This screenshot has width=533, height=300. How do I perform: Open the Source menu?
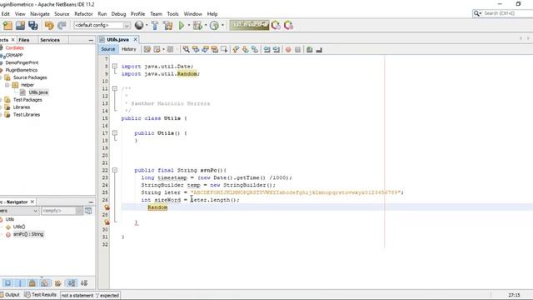pos(62,14)
